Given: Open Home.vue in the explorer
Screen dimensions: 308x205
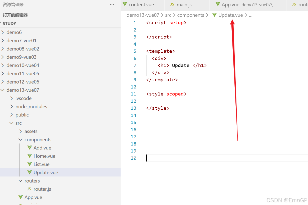Looking at the screenshot, I should point(44,156).
